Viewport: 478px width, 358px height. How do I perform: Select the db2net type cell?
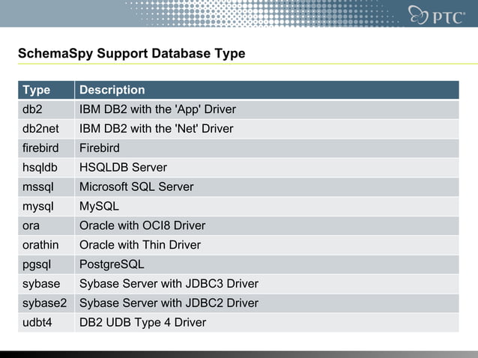[x=40, y=129]
